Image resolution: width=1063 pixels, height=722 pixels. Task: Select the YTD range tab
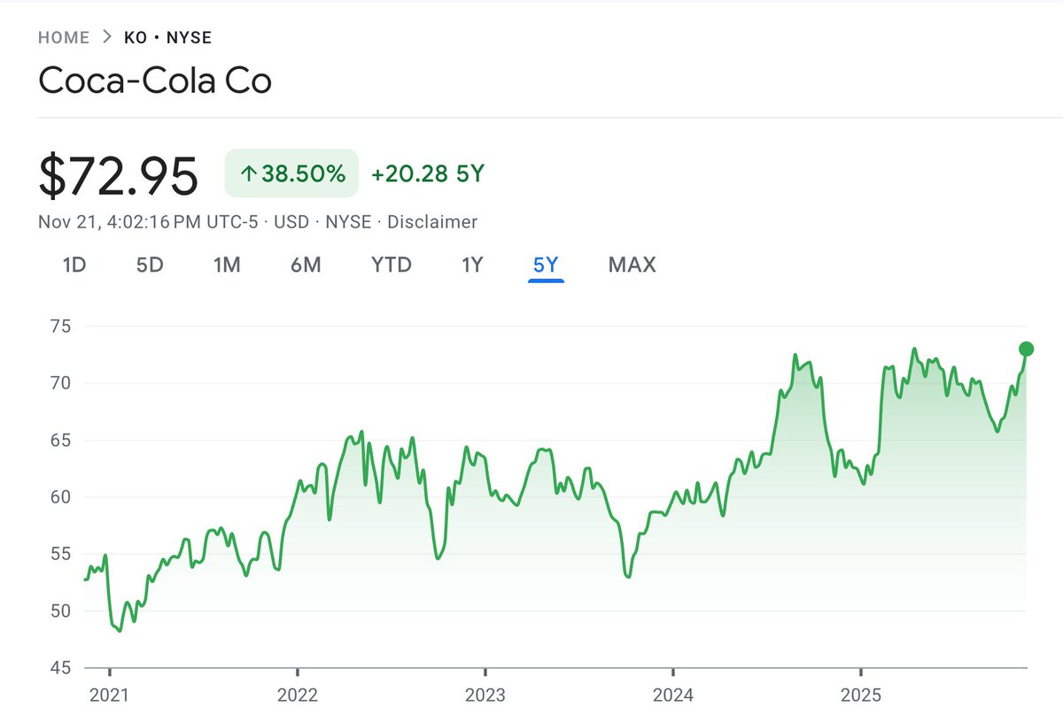tap(392, 265)
